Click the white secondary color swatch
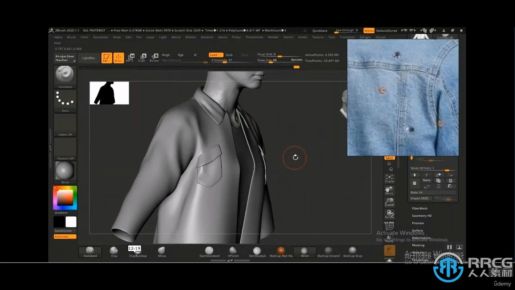The height and width of the screenshot is (290, 515). [71, 222]
